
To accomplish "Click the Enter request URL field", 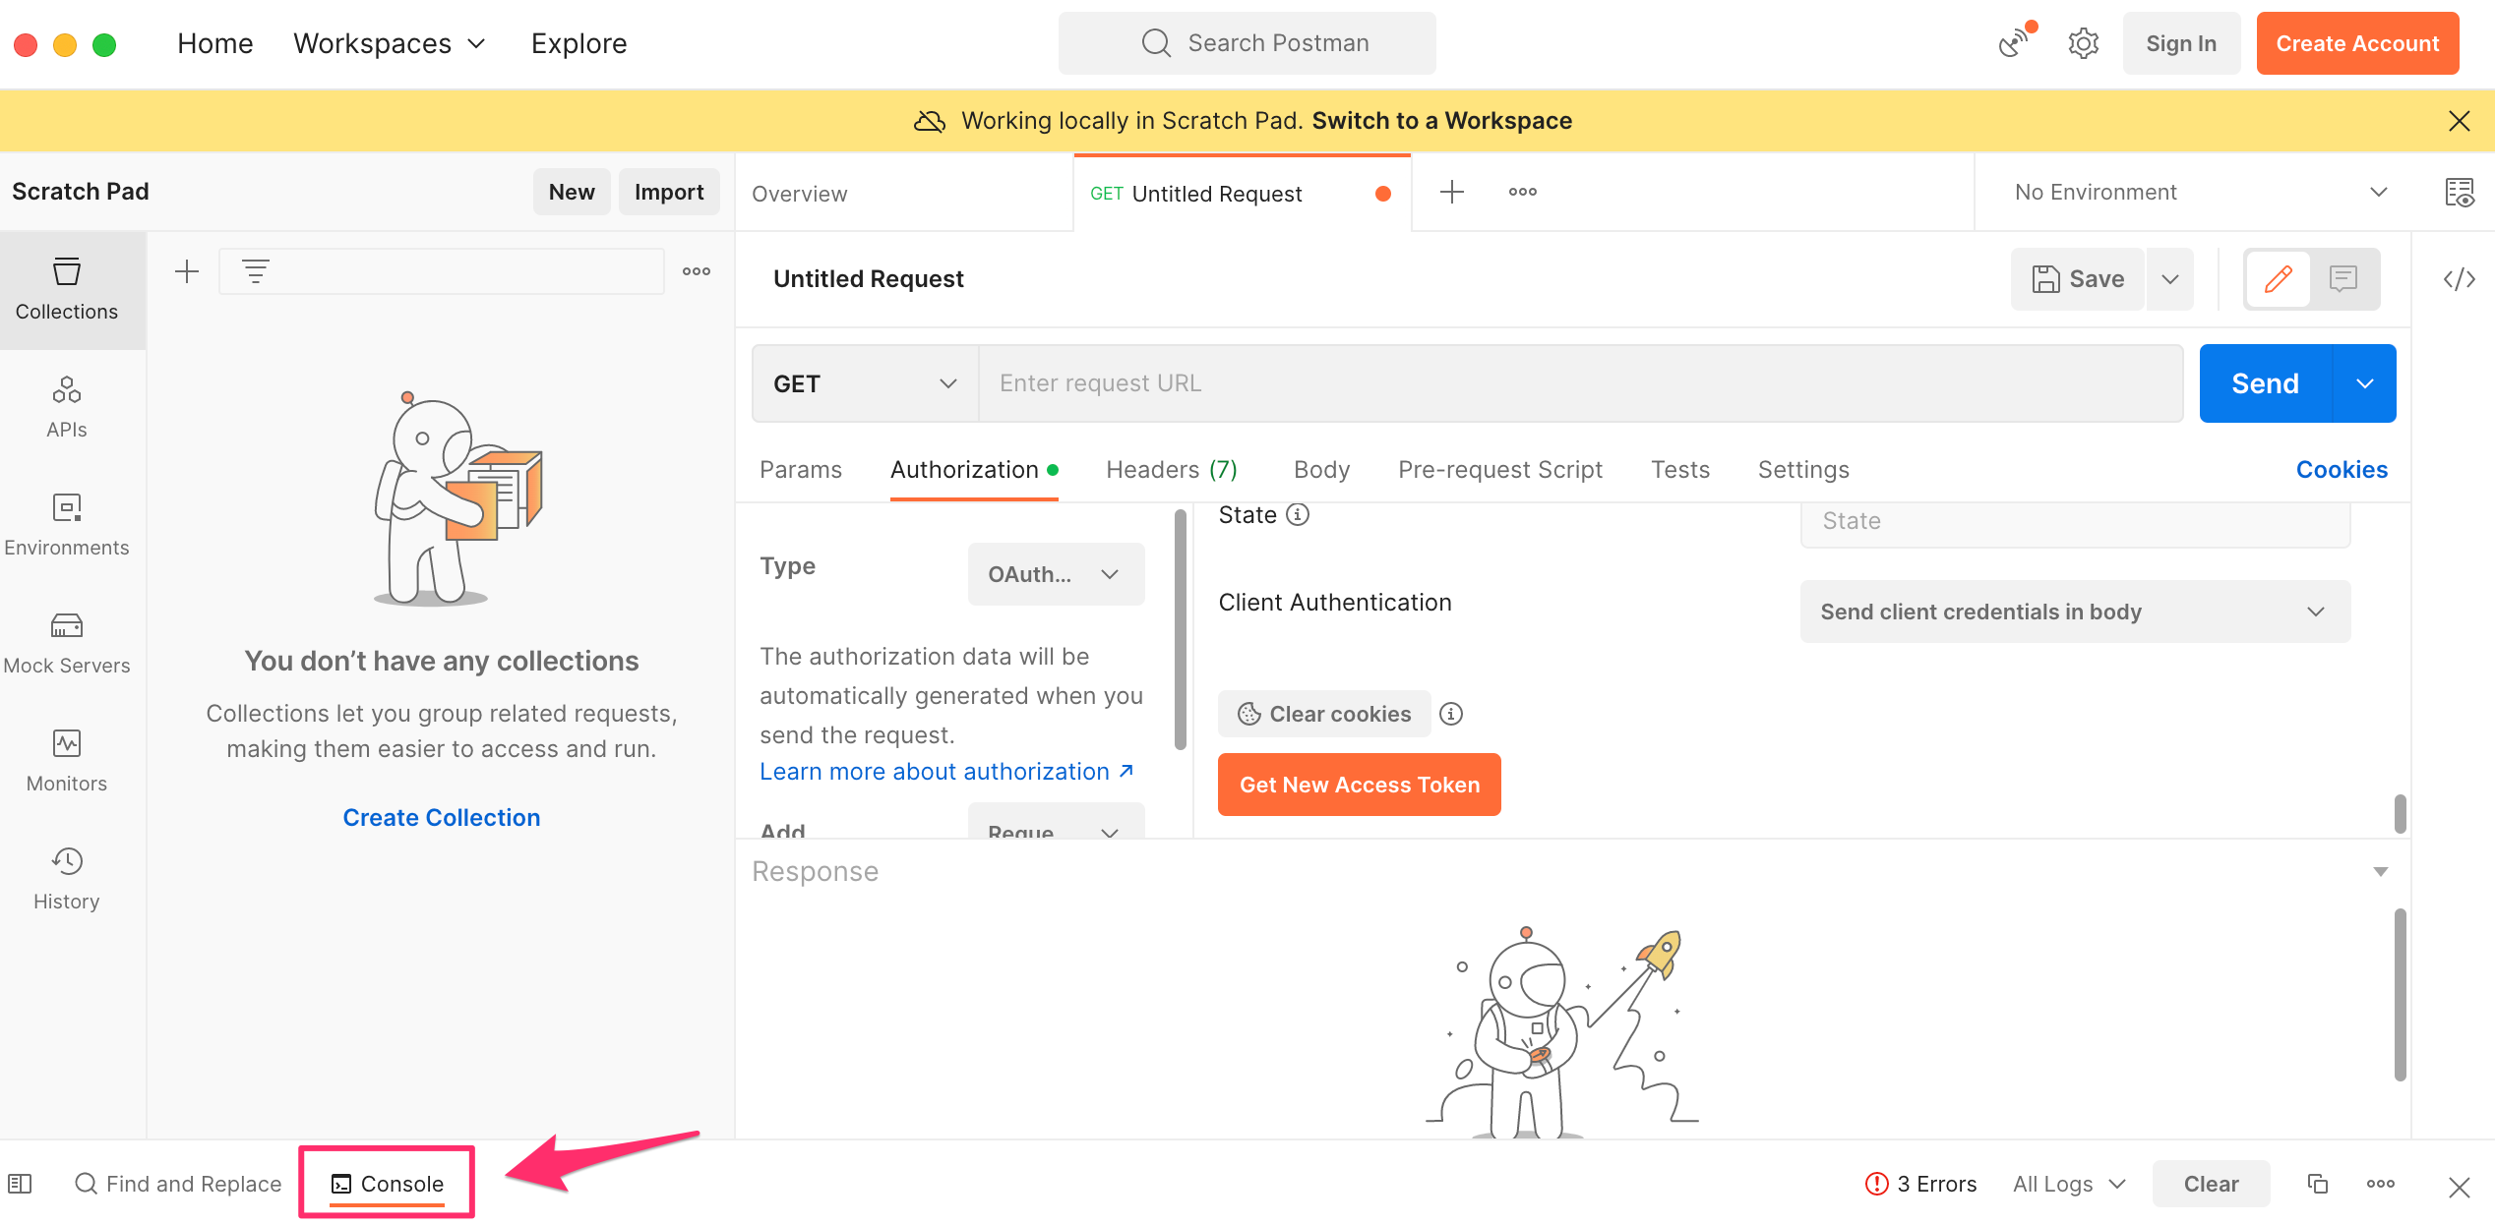I will point(1580,383).
